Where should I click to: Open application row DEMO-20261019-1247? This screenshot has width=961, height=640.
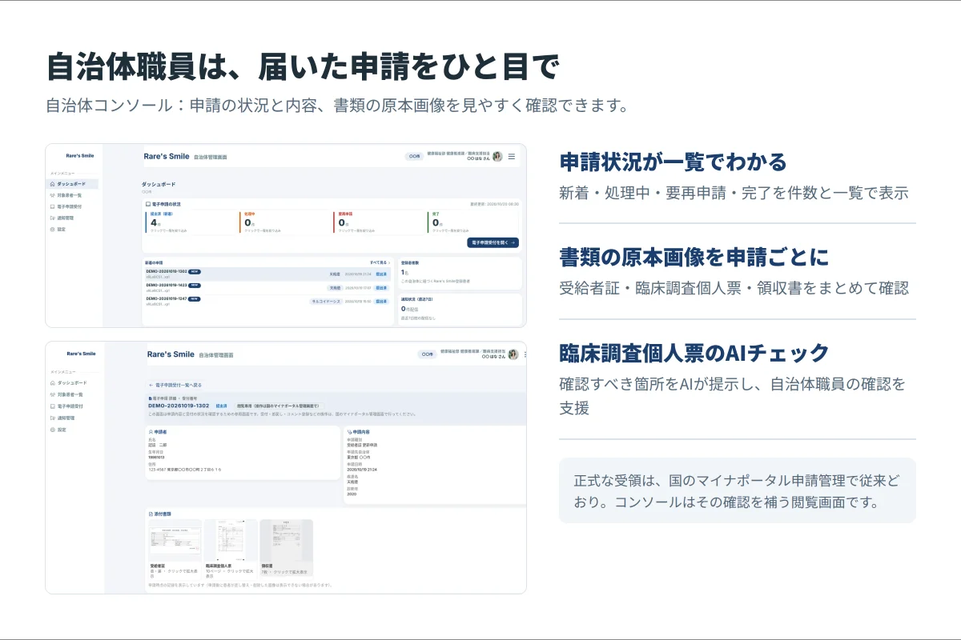pyautogui.click(x=267, y=301)
